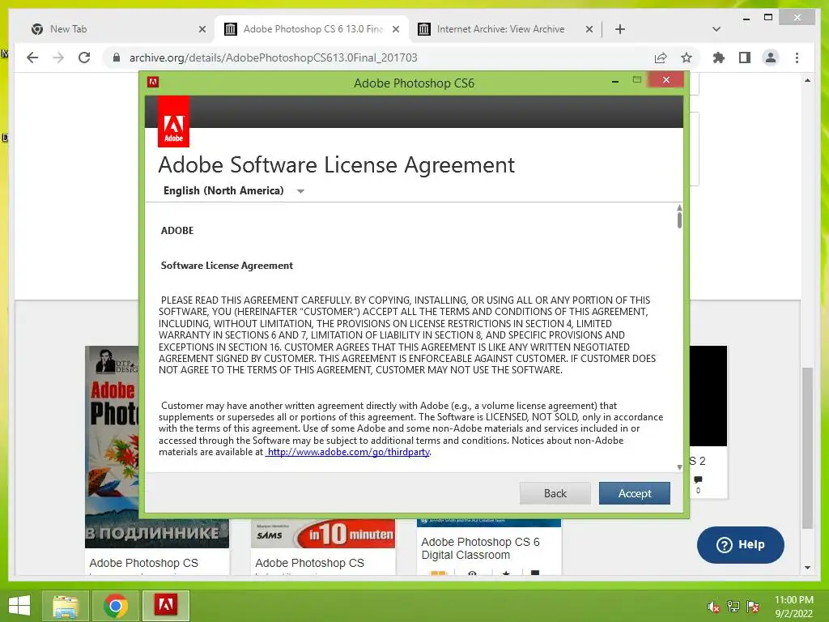Click the comment icon under black thumbnail
829x622 pixels.
pos(699,479)
